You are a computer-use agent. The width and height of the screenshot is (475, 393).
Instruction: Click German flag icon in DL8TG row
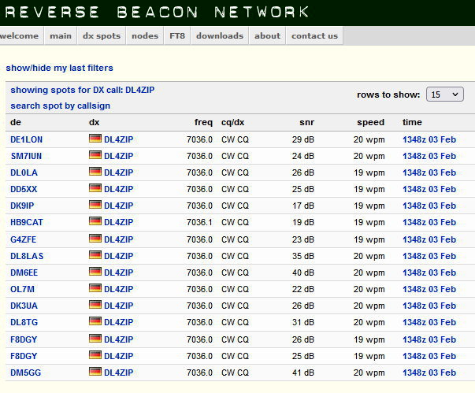pyautogui.click(x=95, y=321)
